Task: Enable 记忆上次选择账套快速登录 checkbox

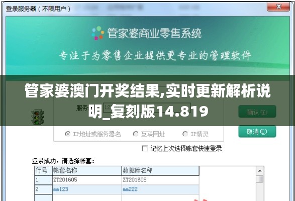Action: [x=145, y=149]
